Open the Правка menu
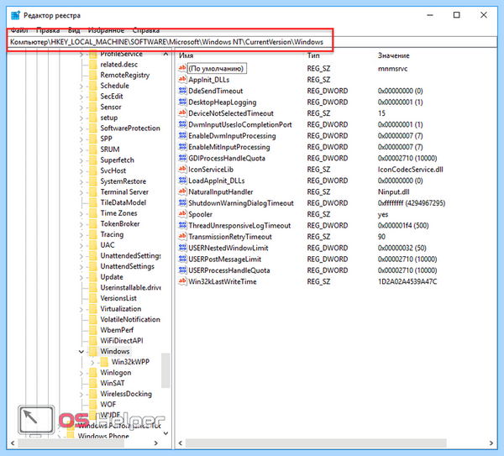This screenshot has height=456, width=504. pos(48,30)
